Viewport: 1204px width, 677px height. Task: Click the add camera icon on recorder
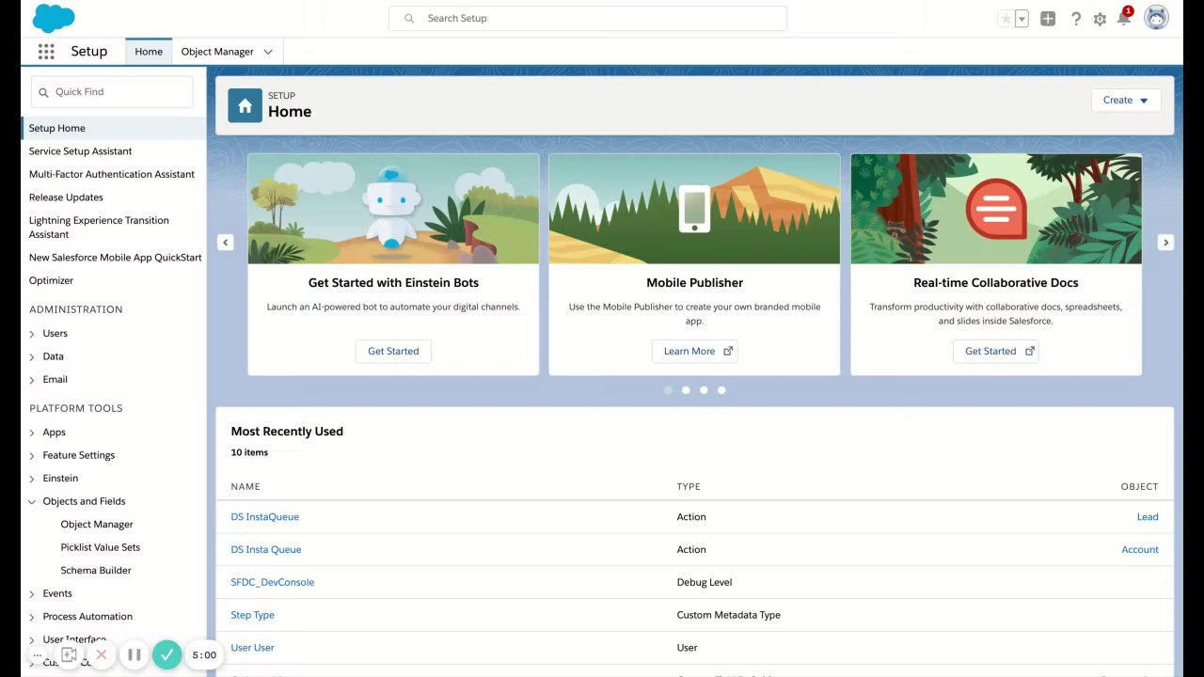tap(69, 654)
